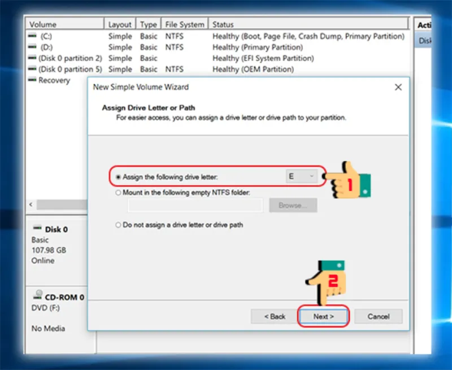Viewport: 452px width, 370px height.
Task: Click the CD-ROM 0 disc icon
Action: pyautogui.click(x=38, y=295)
